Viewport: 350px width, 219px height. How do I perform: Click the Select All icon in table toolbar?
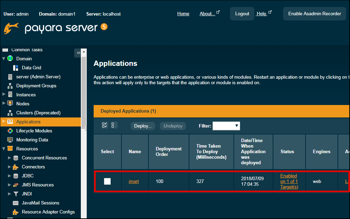click(105, 125)
